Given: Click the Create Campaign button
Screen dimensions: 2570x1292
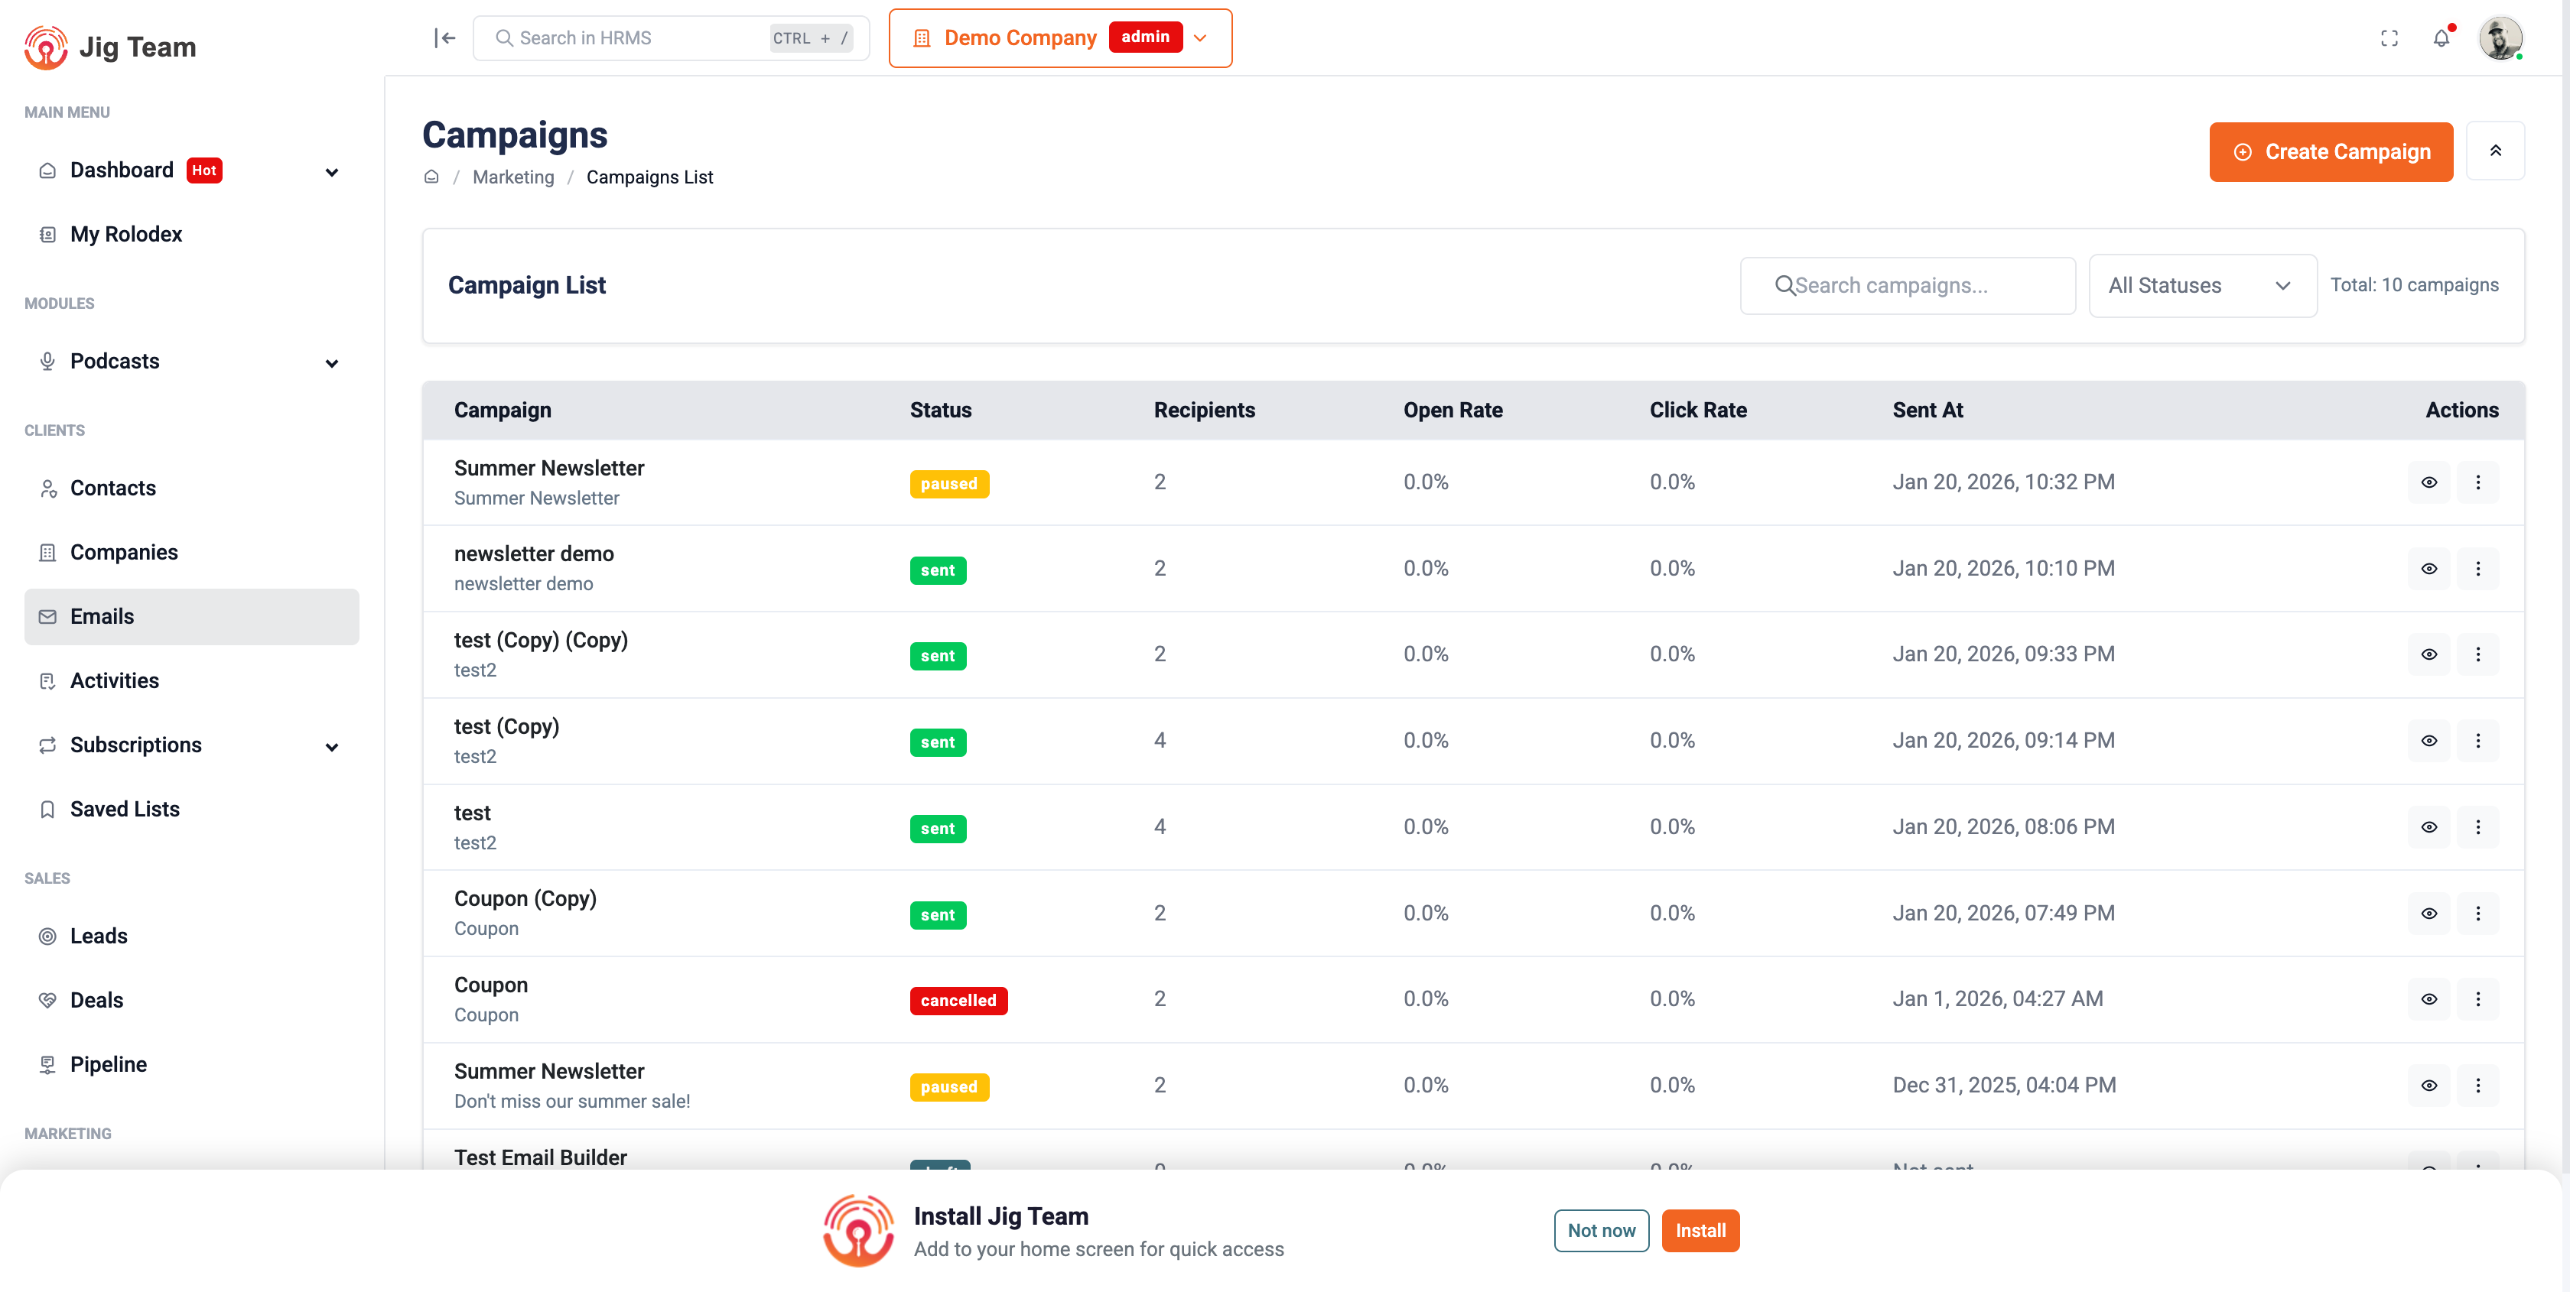Looking at the screenshot, I should (x=2330, y=151).
